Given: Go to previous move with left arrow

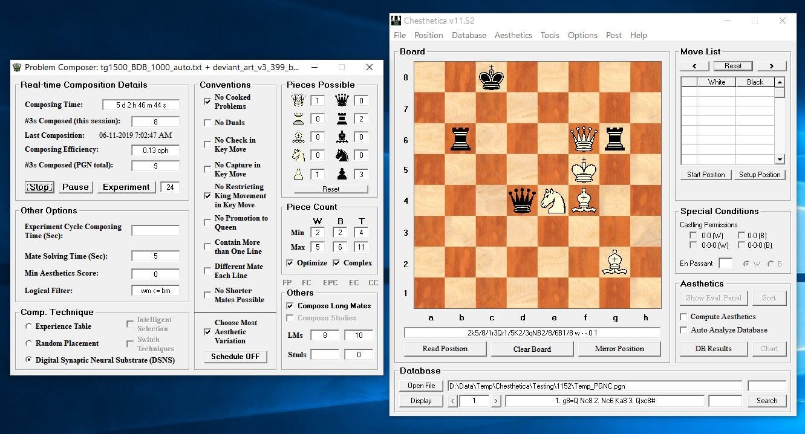Looking at the screenshot, I should point(695,66).
